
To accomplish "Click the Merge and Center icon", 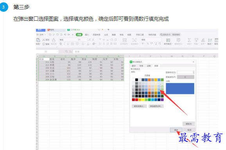I will (124, 40).
